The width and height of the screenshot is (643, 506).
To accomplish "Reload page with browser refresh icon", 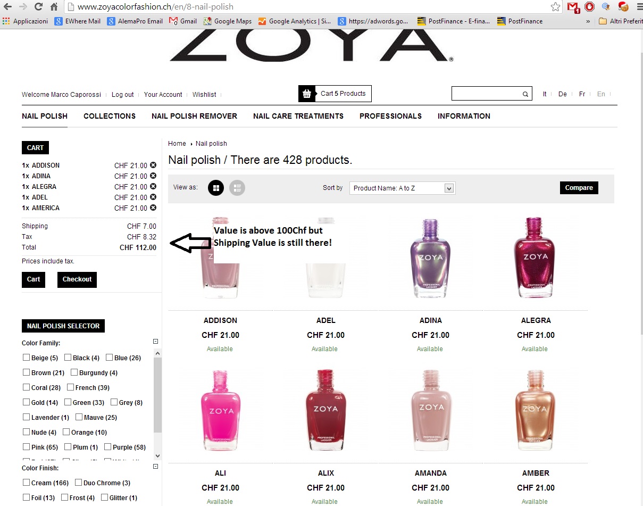I will (38, 7).
